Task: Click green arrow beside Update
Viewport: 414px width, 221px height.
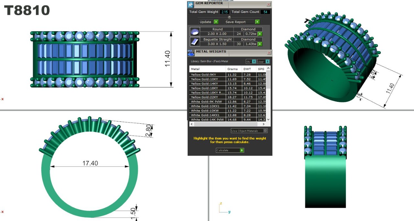Action: coord(216,22)
